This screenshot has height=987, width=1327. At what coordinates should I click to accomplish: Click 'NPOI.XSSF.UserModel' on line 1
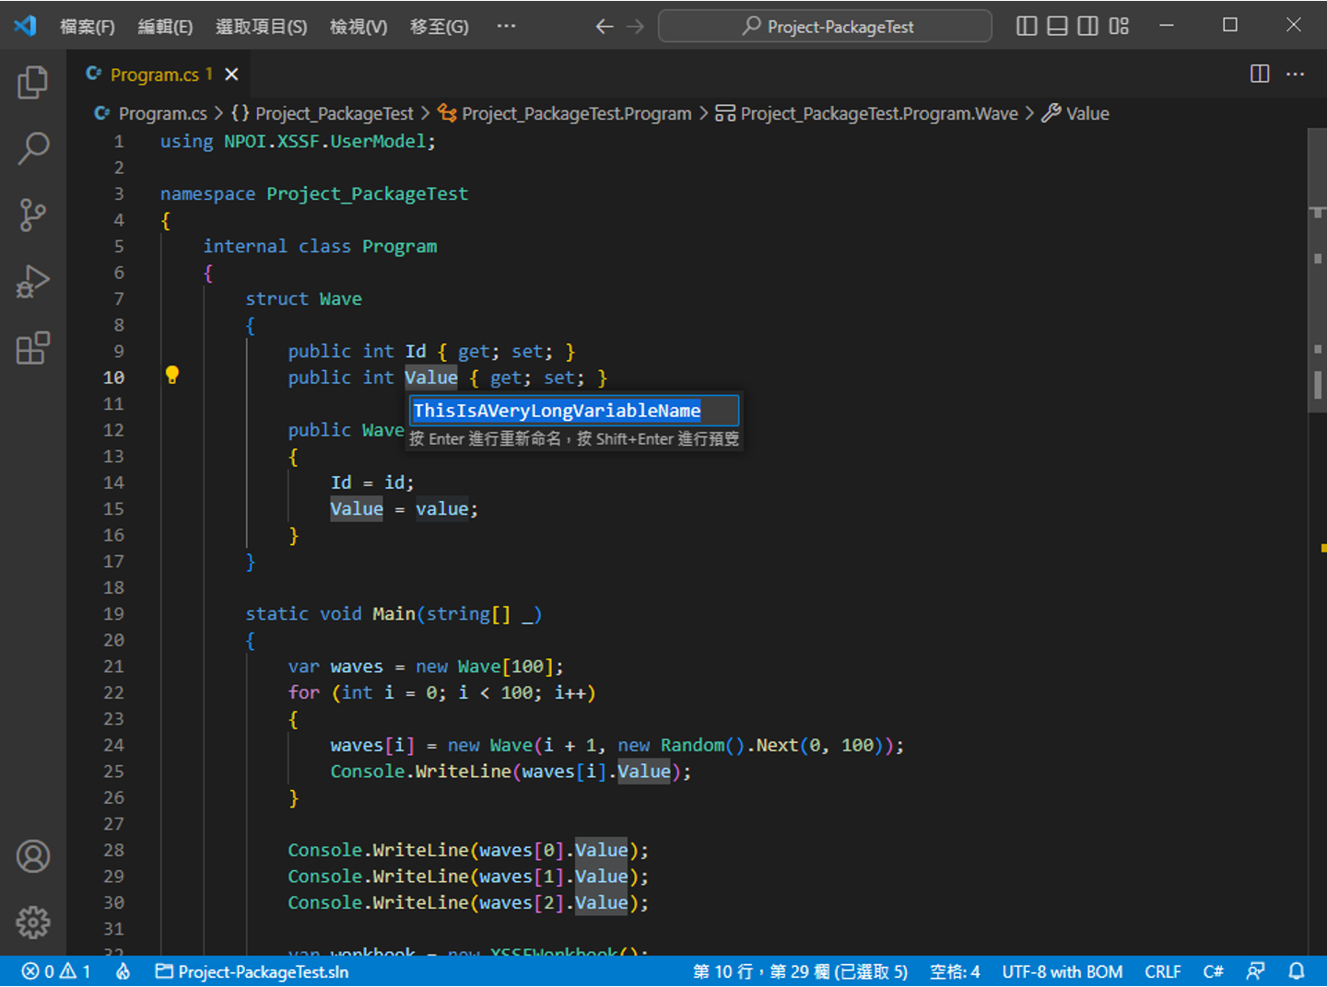[324, 141]
